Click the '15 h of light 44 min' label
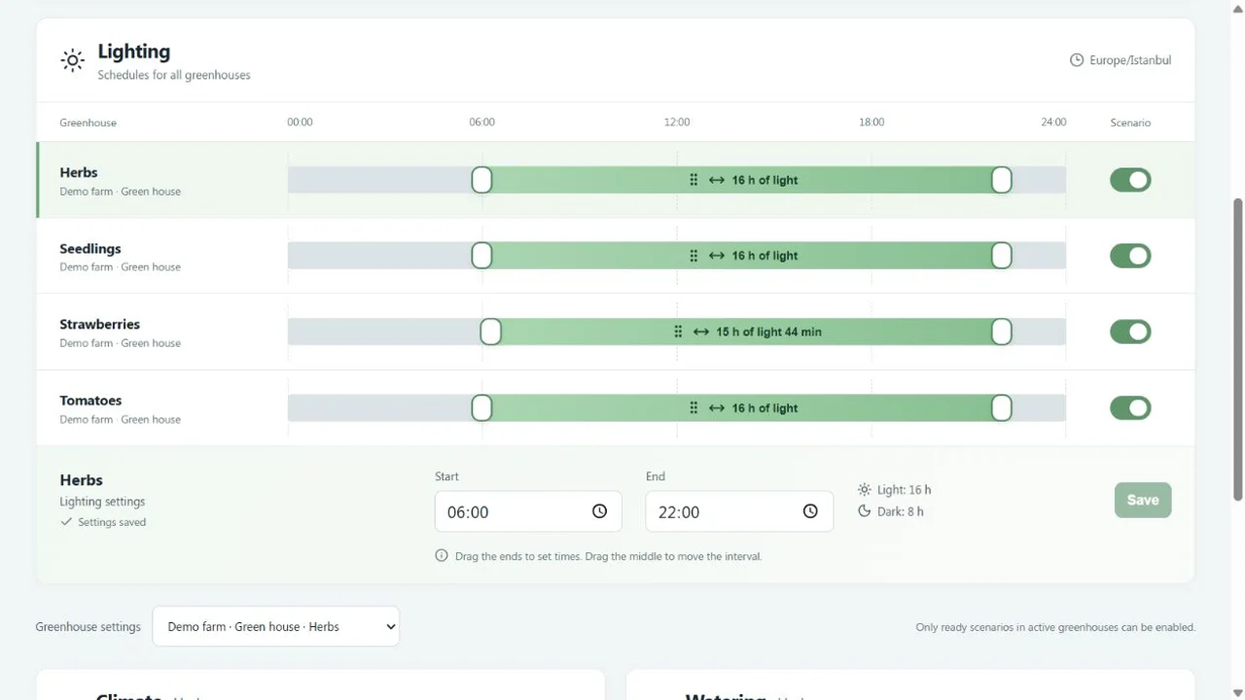The height and width of the screenshot is (700, 1245). tap(769, 332)
